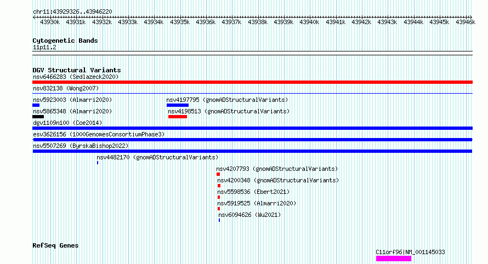The image size is (488, 264).
Task: Select the blue esv3626156 variant bar
Action: point(252,140)
